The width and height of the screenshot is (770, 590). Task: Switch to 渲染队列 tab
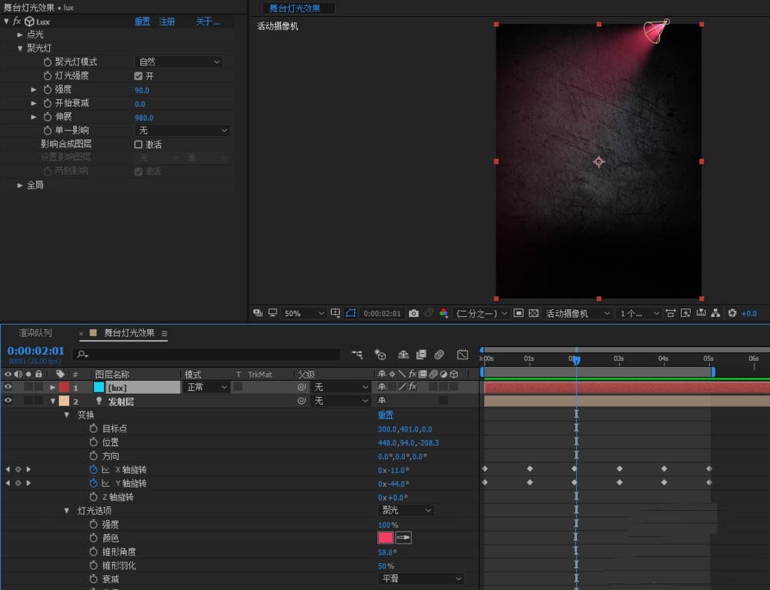tap(35, 333)
